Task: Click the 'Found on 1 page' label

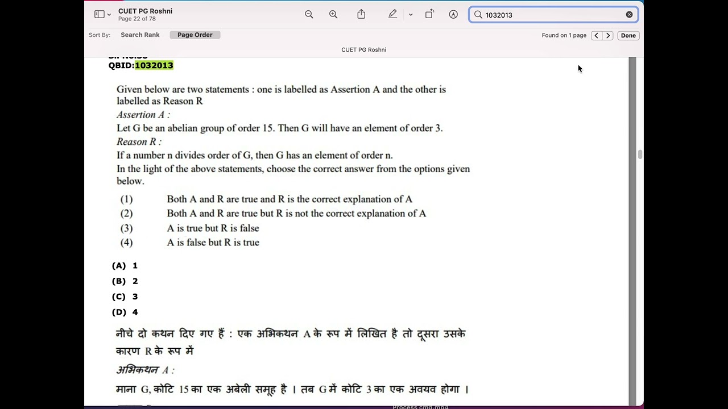Action: click(x=564, y=35)
